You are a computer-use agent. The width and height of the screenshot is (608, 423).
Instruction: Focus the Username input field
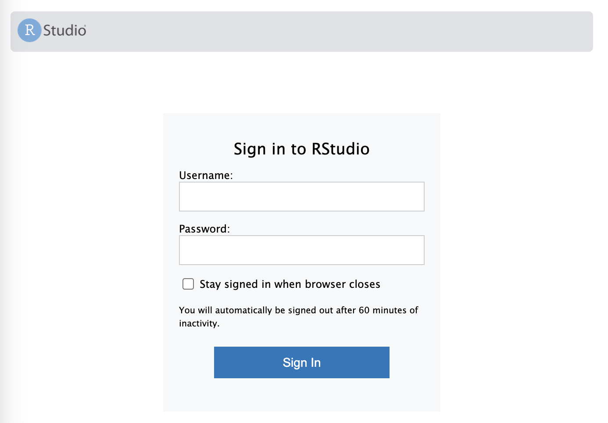coord(301,197)
